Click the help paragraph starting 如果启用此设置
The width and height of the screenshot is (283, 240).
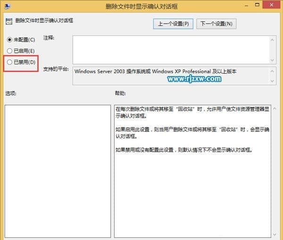click(192, 133)
